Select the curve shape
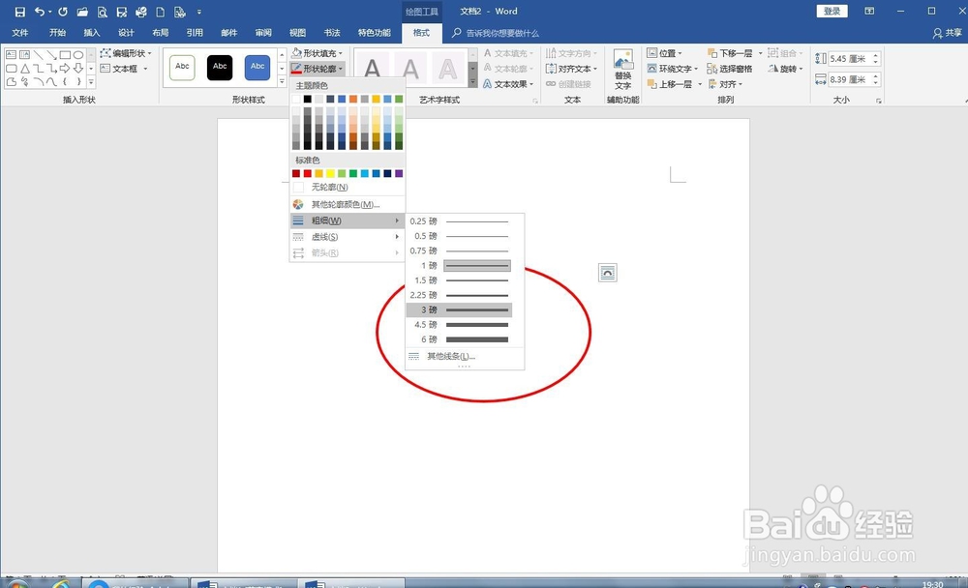The image size is (968, 588). [52, 81]
